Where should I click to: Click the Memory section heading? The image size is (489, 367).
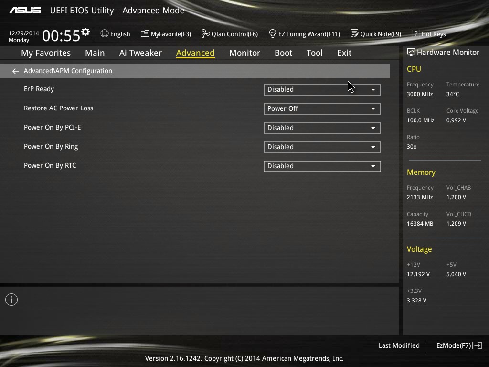(x=421, y=172)
